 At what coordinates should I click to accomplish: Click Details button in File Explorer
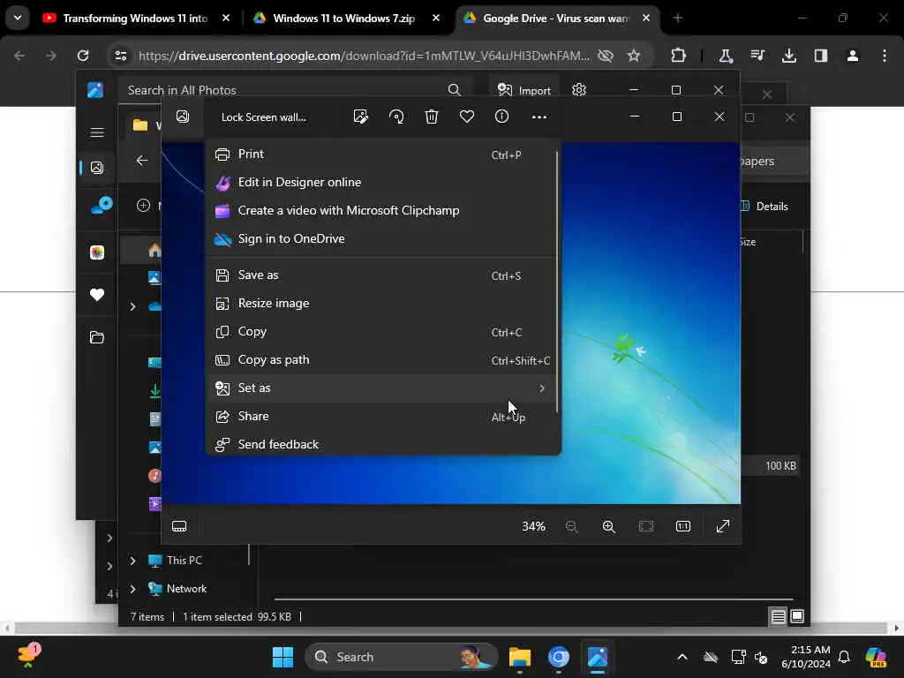(764, 207)
